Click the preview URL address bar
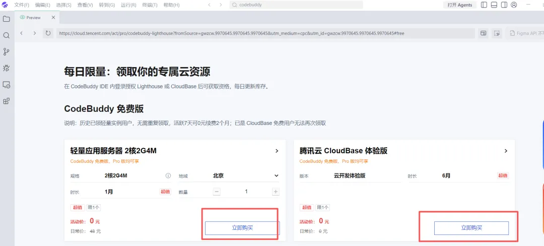 (265, 33)
